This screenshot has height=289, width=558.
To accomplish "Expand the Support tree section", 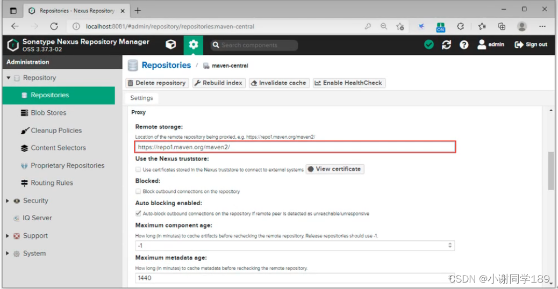I will coord(8,236).
